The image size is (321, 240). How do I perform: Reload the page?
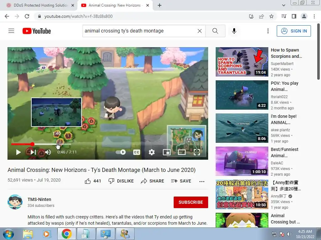pyautogui.click(x=27, y=16)
